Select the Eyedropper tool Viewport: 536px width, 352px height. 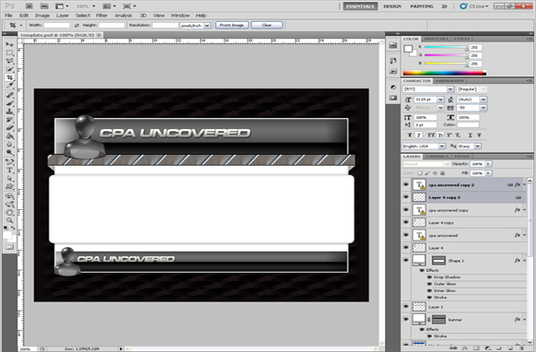[x=9, y=86]
